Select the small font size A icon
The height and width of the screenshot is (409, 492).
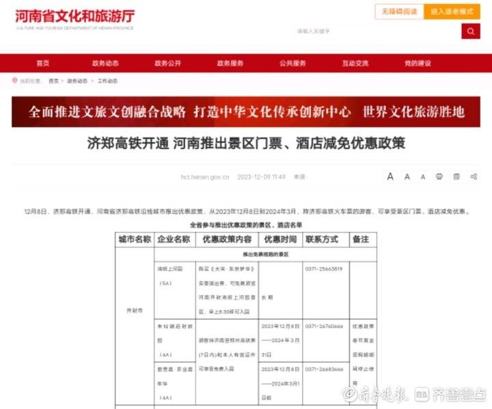423,177
